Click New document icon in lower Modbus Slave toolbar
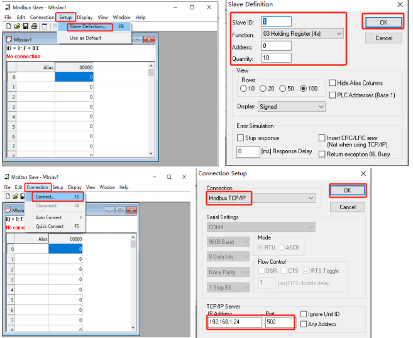This screenshot has height=338, width=413. point(8,197)
